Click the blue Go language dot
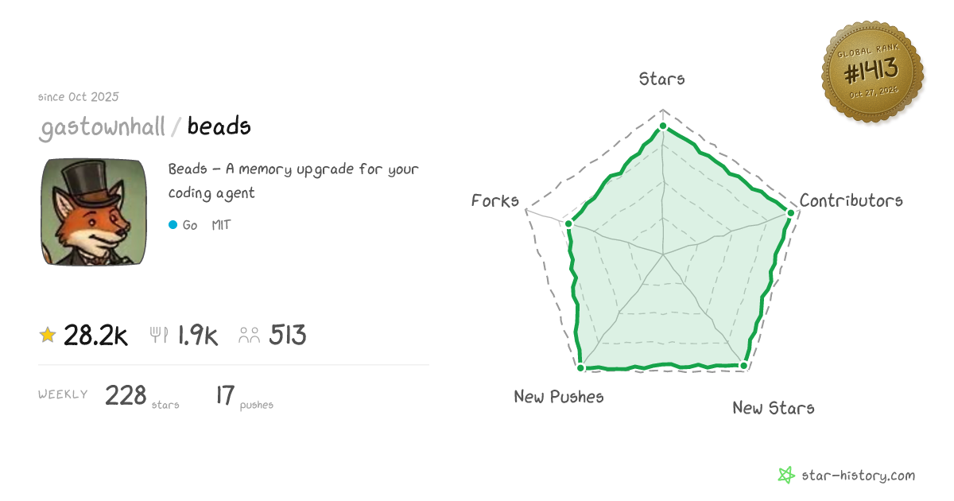Viewport: 954px width, 501px height. (173, 225)
